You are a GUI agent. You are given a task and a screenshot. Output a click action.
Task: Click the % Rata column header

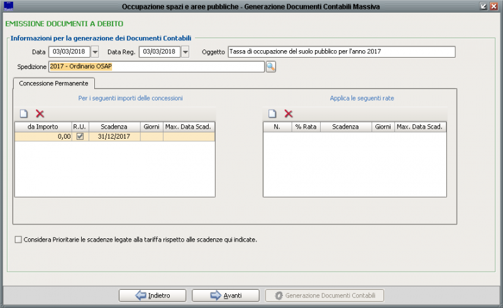pos(306,127)
